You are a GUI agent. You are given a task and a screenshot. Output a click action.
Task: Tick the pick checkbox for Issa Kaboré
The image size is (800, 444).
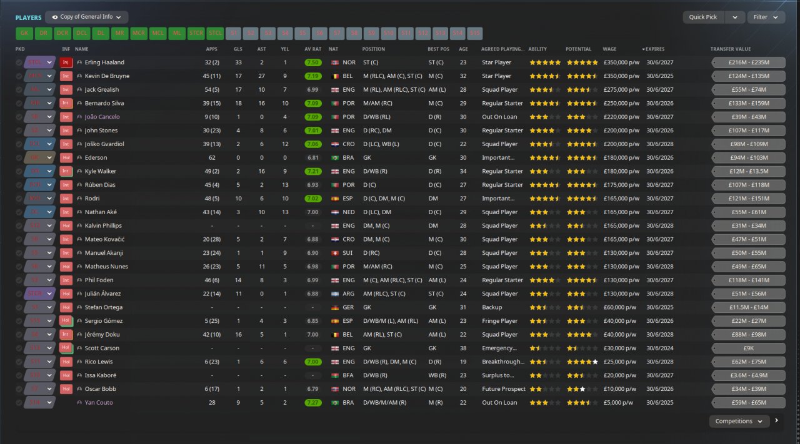pos(19,376)
